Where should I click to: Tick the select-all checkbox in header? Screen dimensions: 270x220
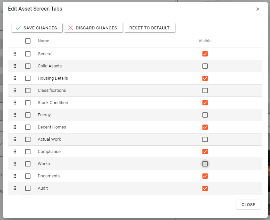(28, 41)
